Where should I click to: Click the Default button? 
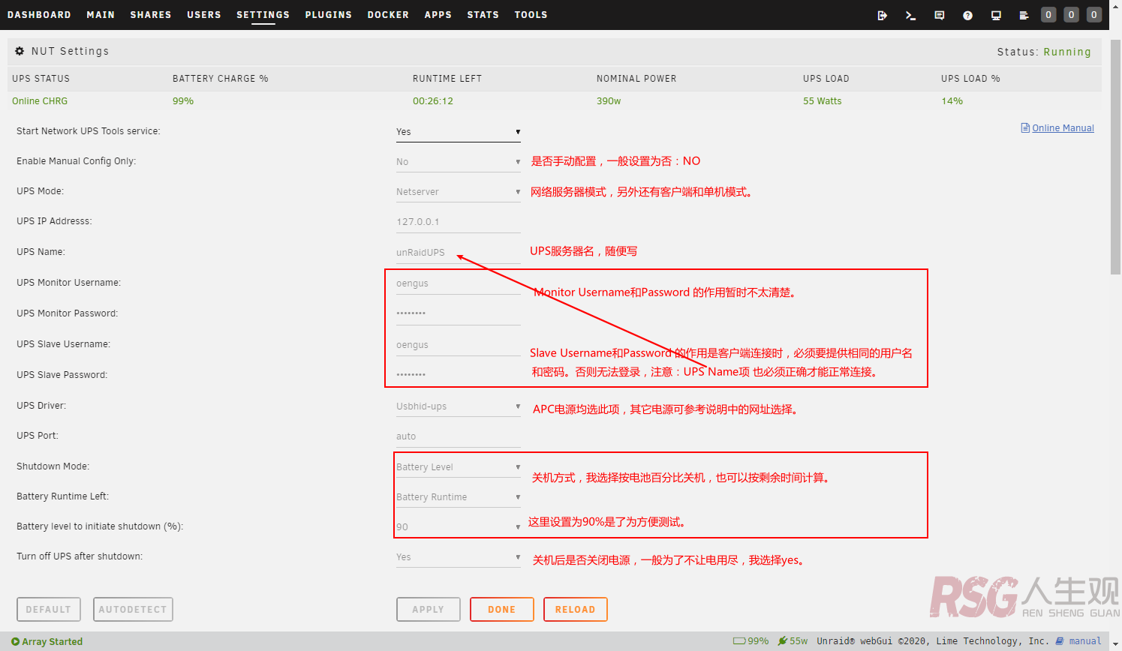click(x=48, y=610)
